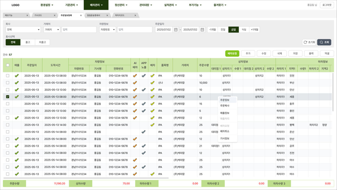Viewport: 337px width, 190px height.
Task: Choose 주문정보 from the context menu
Action: 227,100
